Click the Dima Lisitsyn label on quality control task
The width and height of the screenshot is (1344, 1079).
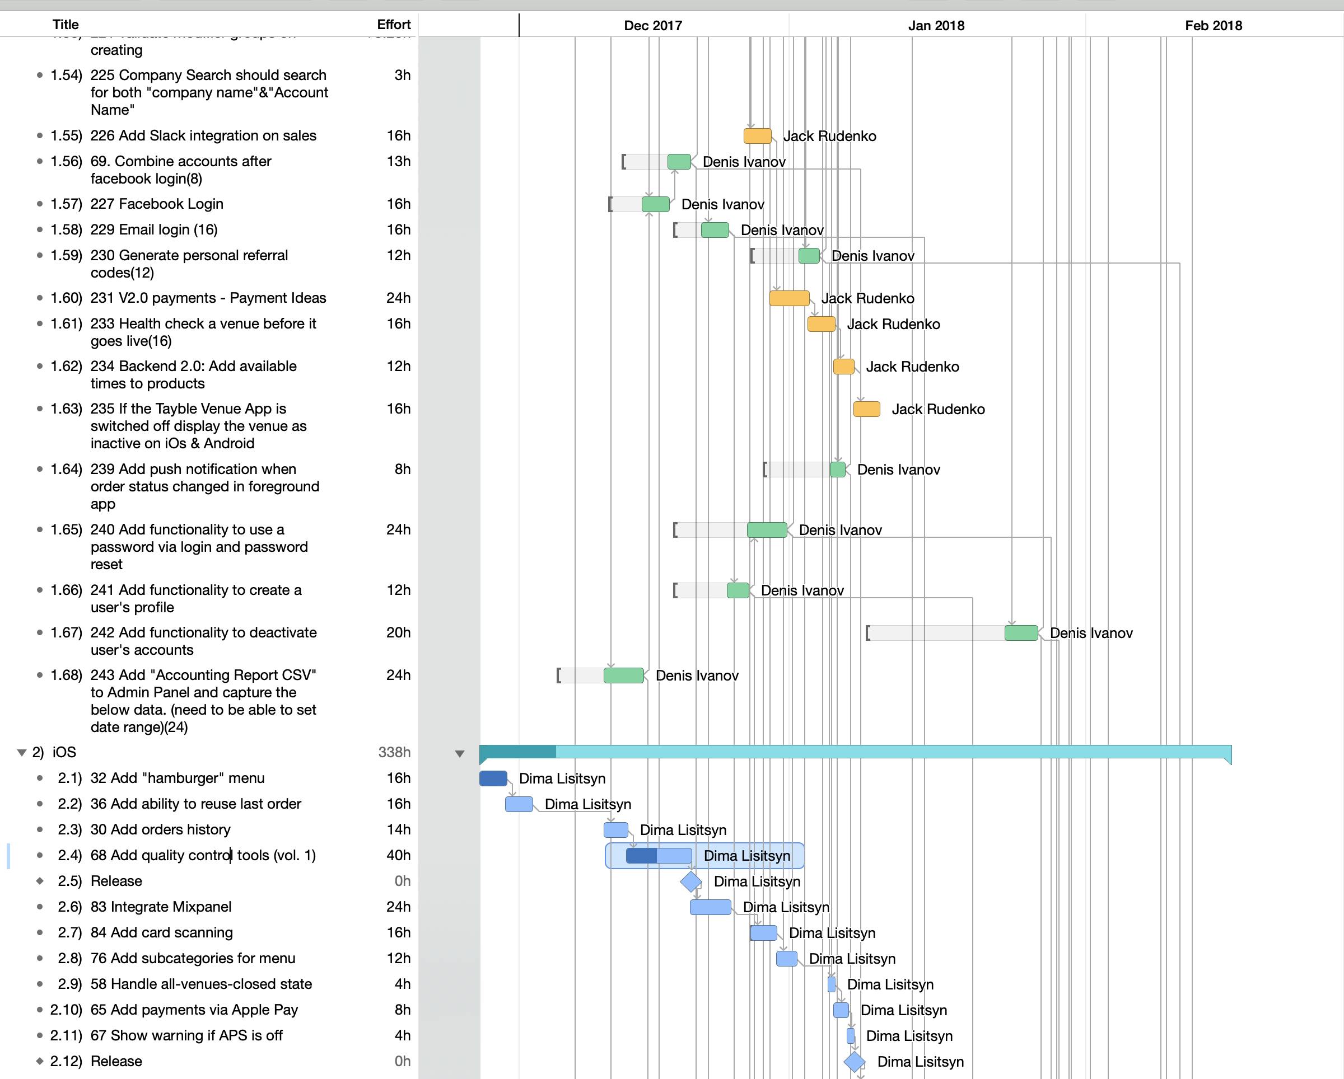coord(747,856)
